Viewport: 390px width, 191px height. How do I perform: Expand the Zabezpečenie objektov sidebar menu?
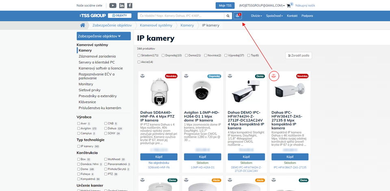pyautogui.click(x=104, y=36)
